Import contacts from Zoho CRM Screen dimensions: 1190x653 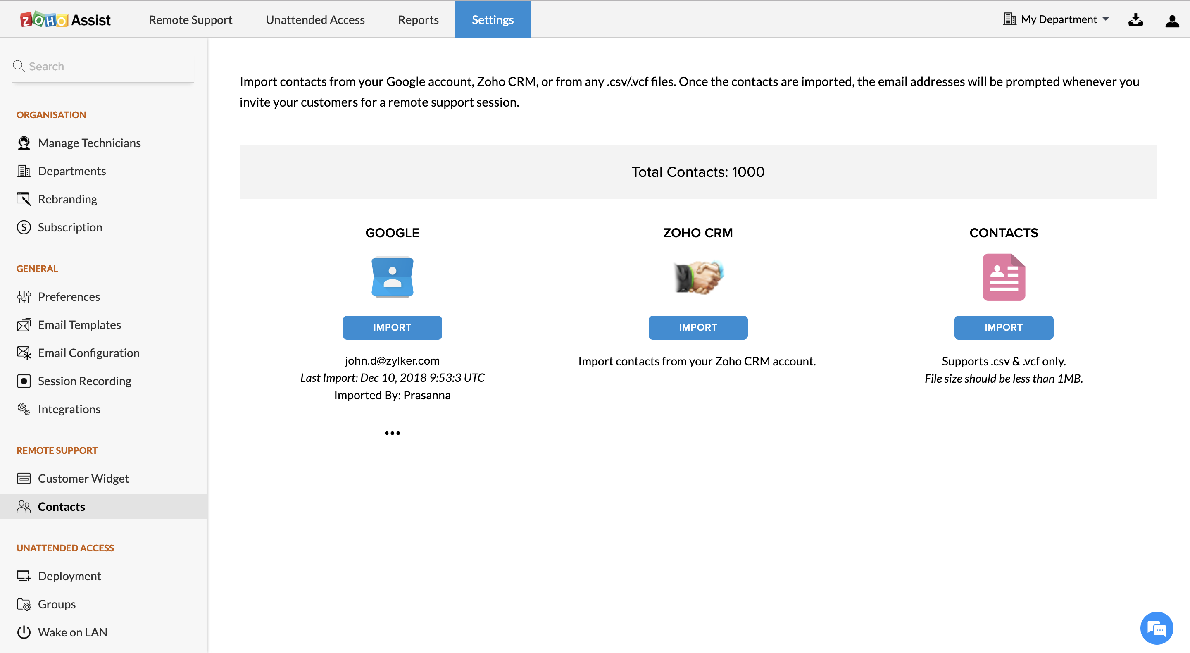click(x=697, y=327)
